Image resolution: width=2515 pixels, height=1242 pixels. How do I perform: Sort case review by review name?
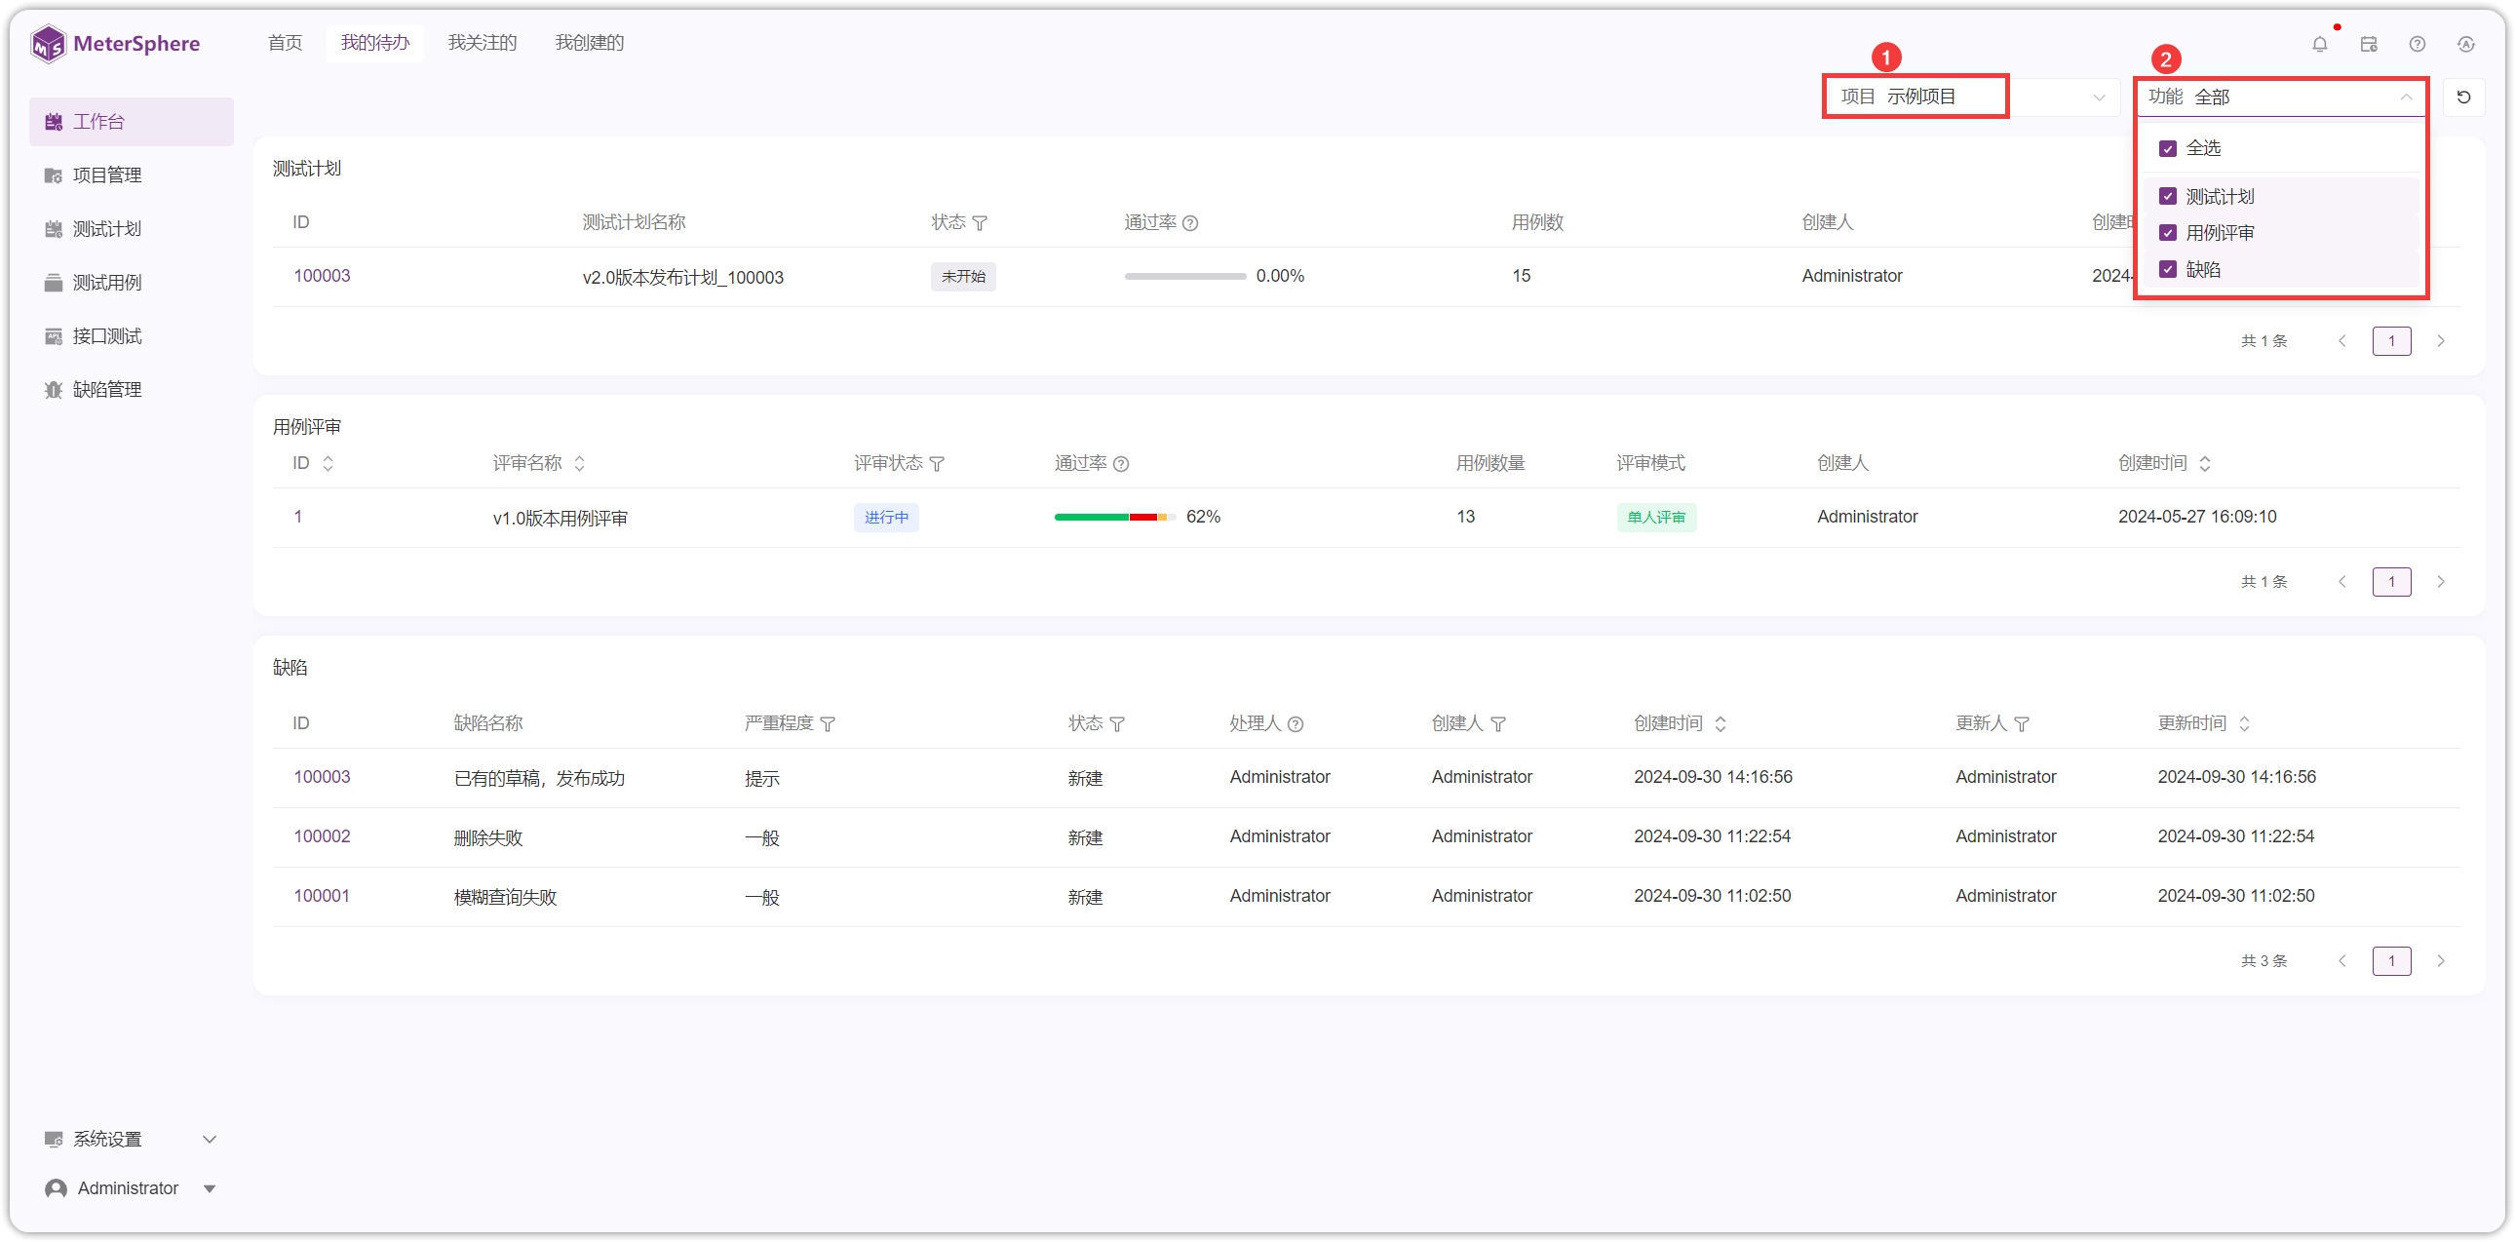[580, 464]
